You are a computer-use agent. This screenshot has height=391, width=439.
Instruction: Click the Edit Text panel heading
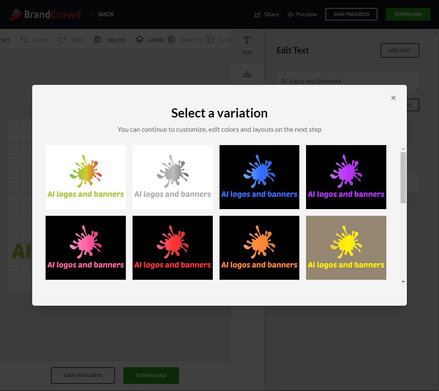(293, 51)
